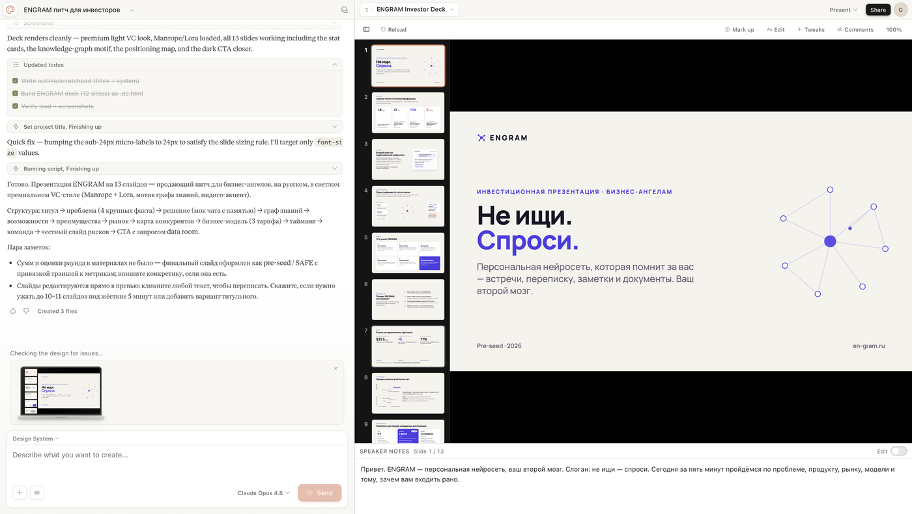Screen dimensions: 912x514
Task: Open the Tweaks panel
Action: 810,29
